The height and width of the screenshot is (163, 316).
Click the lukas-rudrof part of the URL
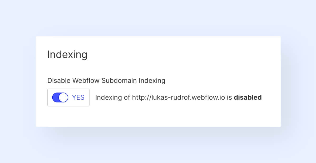180,98
